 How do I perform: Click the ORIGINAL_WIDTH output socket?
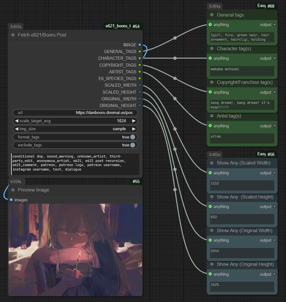pyautogui.click(x=140, y=99)
